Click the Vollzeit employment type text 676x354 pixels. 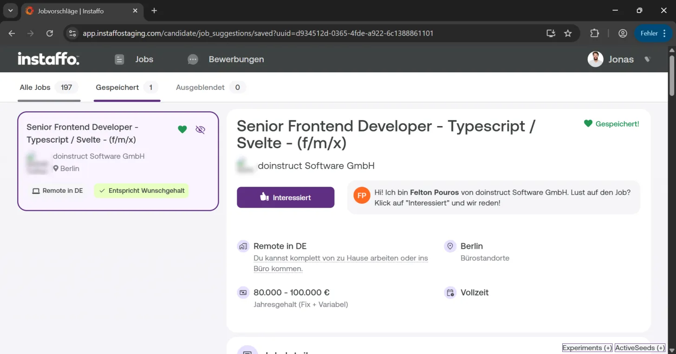(474, 292)
